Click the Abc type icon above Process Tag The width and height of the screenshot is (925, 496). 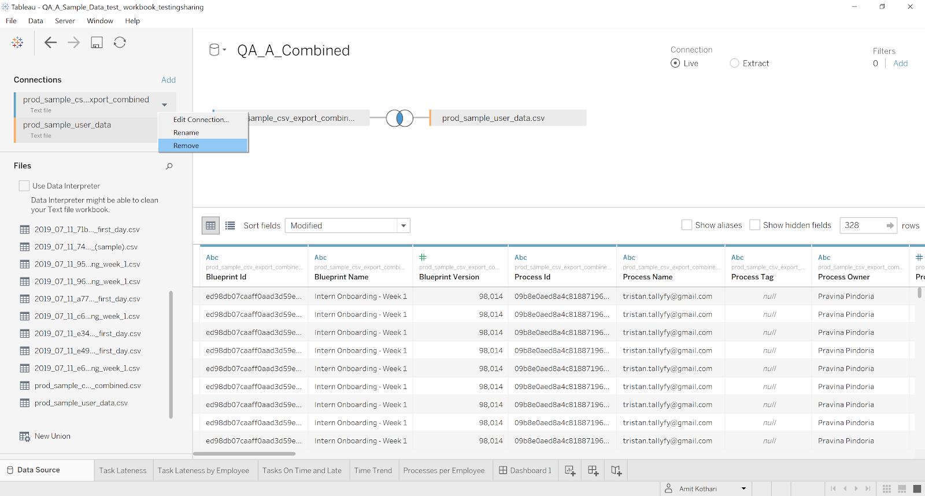[x=738, y=257]
